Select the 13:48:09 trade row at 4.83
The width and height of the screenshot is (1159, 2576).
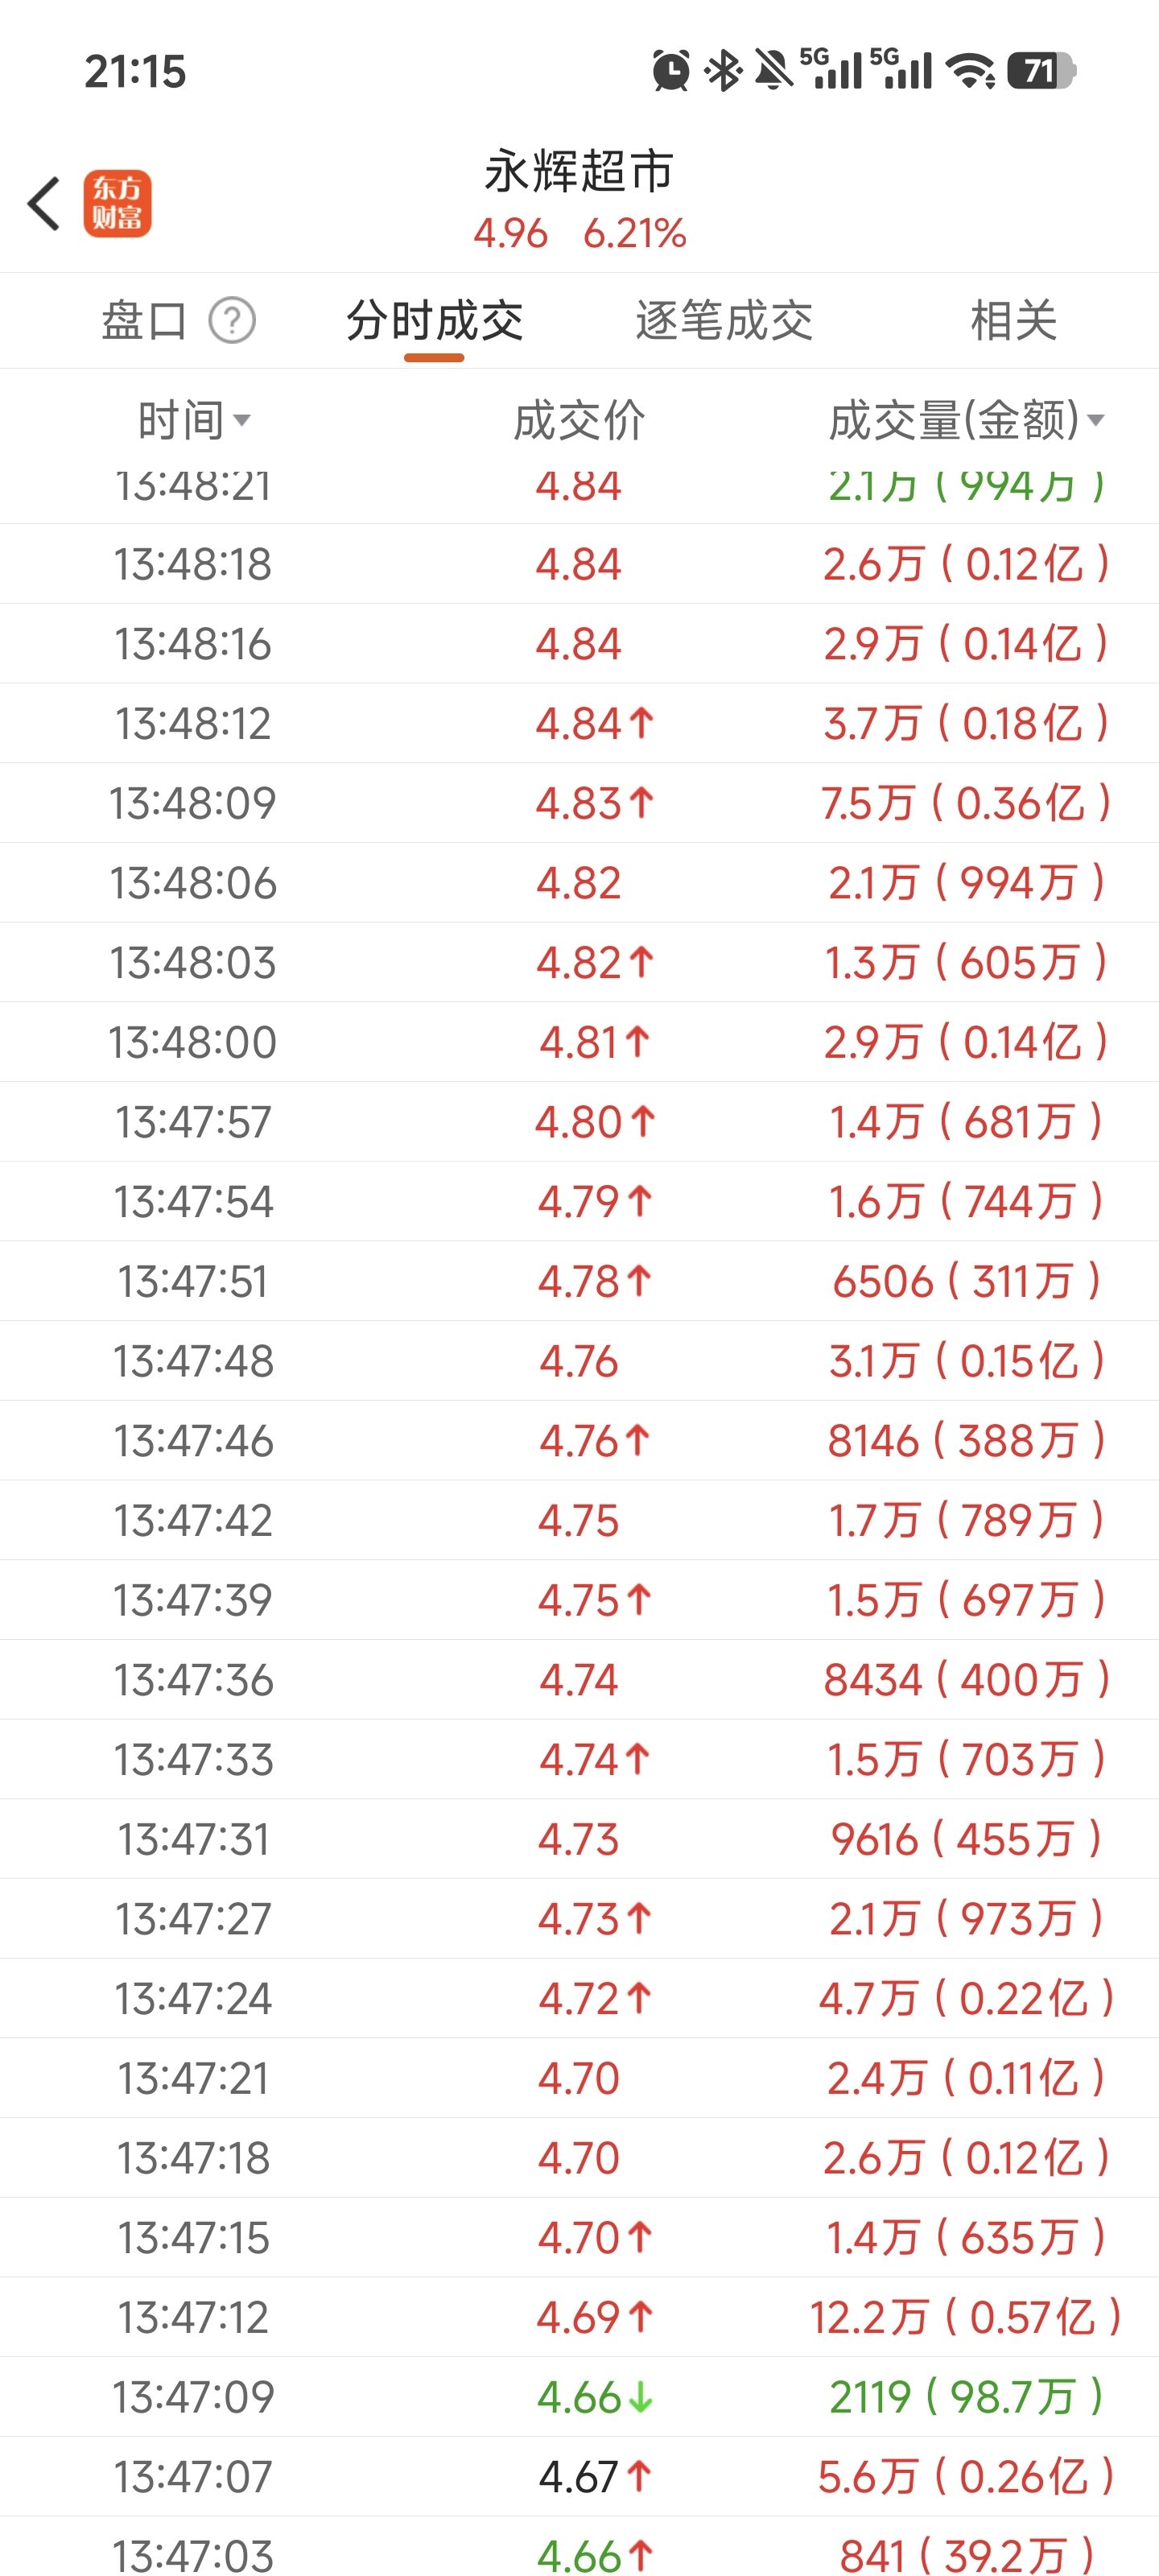click(579, 803)
